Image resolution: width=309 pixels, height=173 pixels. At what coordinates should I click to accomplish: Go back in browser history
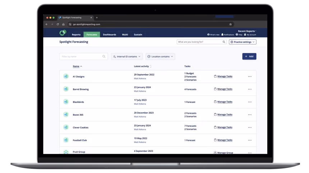coord(46,24)
